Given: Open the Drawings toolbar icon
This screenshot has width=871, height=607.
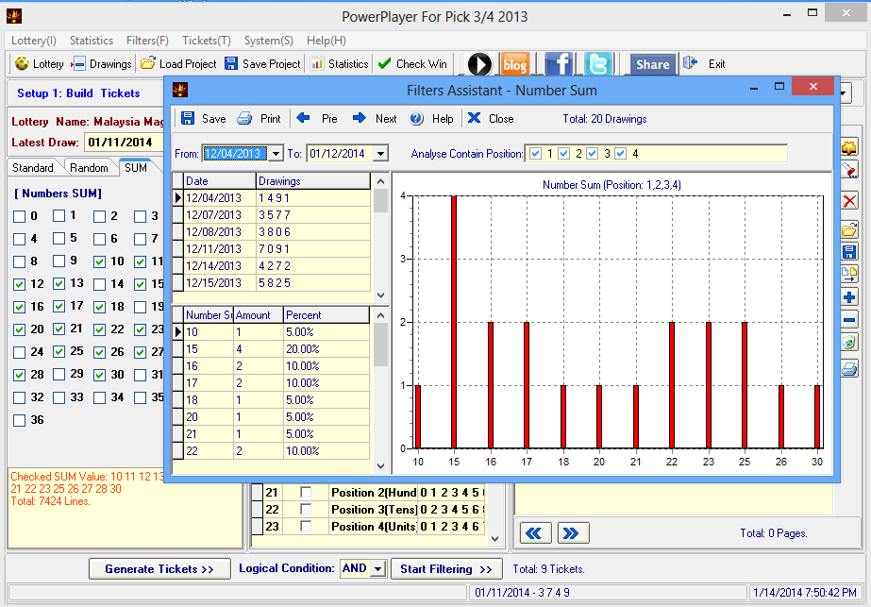Looking at the screenshot, I should 78,63.
